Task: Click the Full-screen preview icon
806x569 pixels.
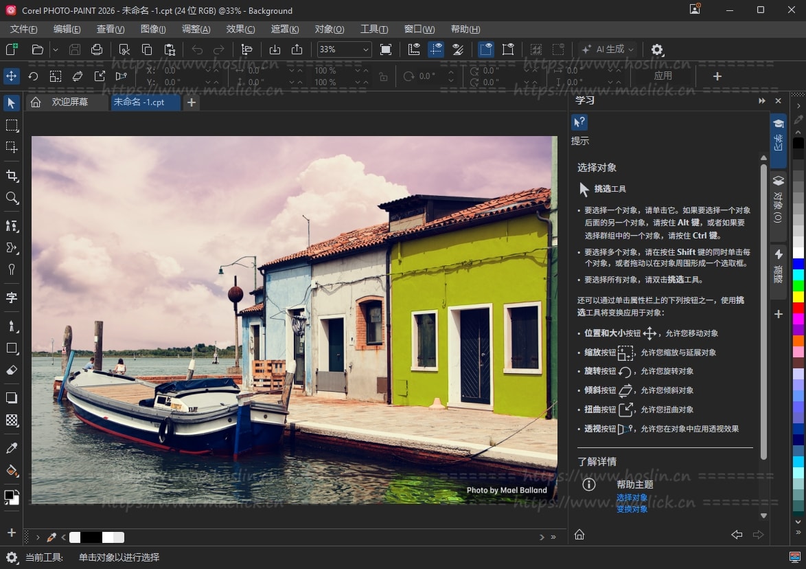Action: [x=386, y=49]
